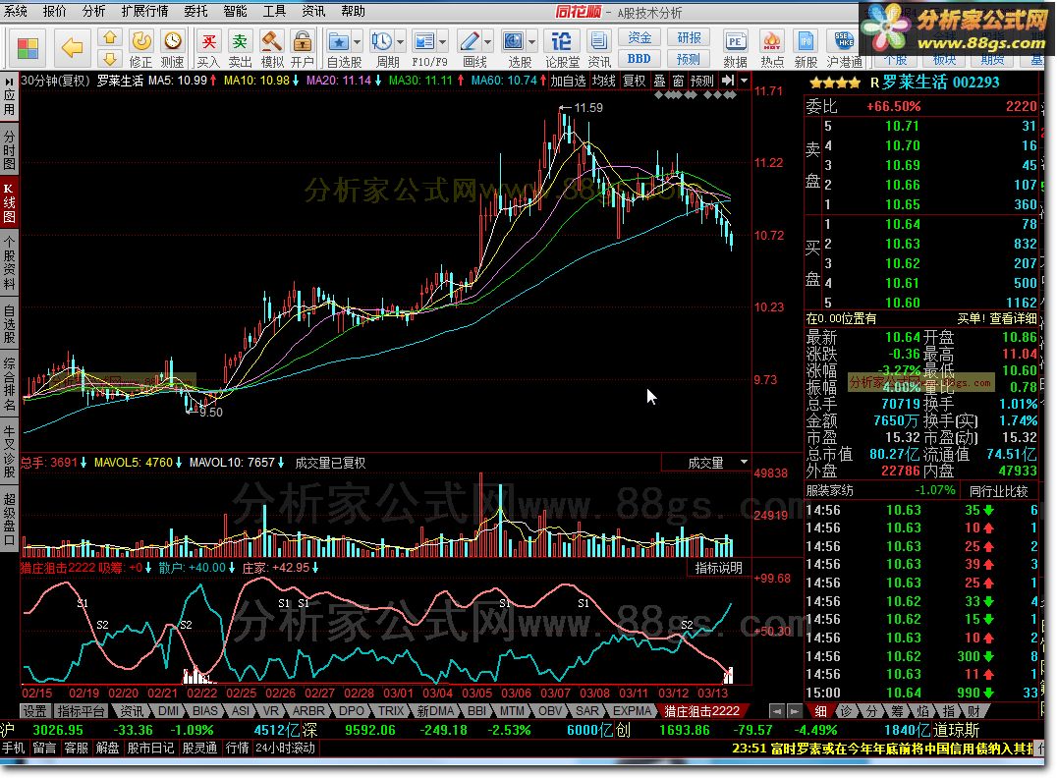1057x778 pixels.
Task: Click the indicator tabs scroll-right arrow
Action: pyautogui.click(x=794, y=710)
